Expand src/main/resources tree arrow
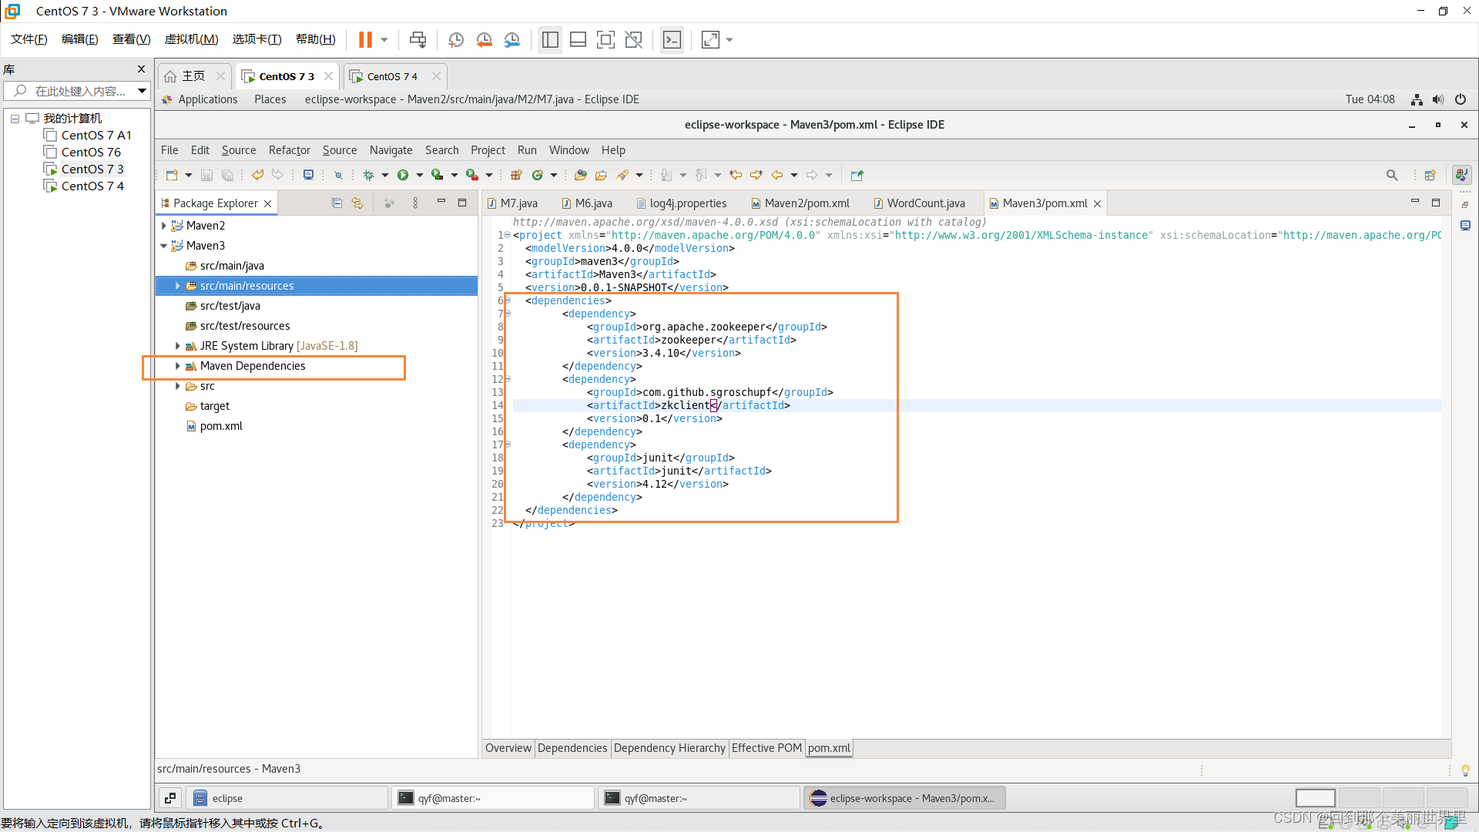 [x=177, y=286]
